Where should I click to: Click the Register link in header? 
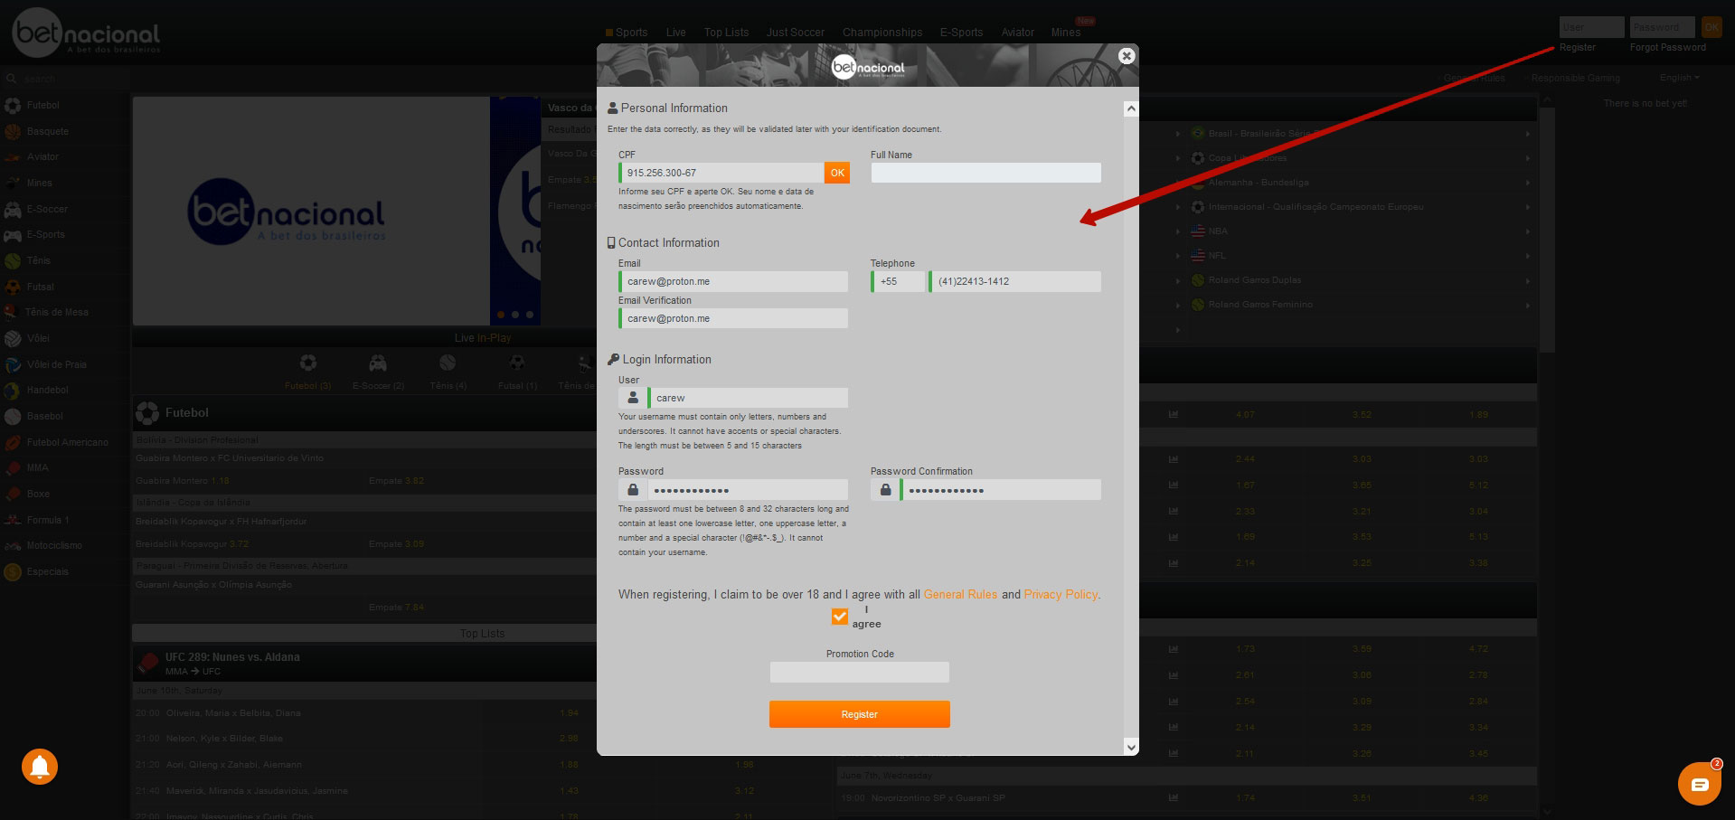tap(1577, 47)
